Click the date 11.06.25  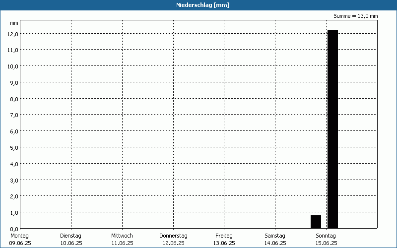pos(122,244)
